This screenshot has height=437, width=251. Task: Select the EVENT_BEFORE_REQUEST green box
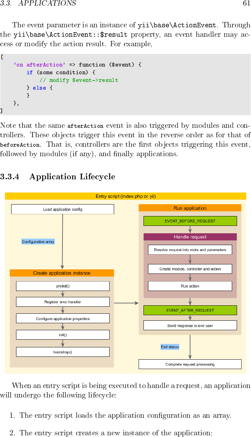click(x=190, y=221)
